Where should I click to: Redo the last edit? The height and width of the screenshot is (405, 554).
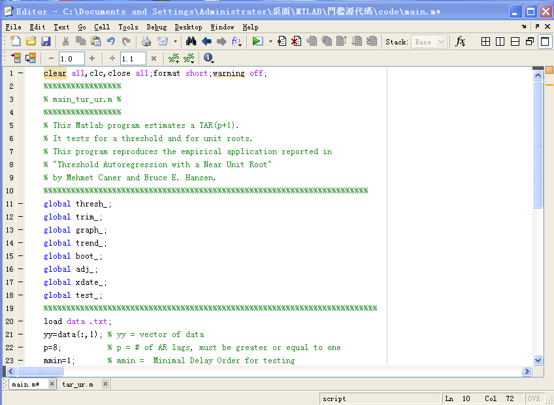[126, 41]
